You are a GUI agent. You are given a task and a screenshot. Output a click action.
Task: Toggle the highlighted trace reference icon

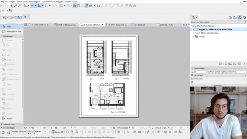74,6
